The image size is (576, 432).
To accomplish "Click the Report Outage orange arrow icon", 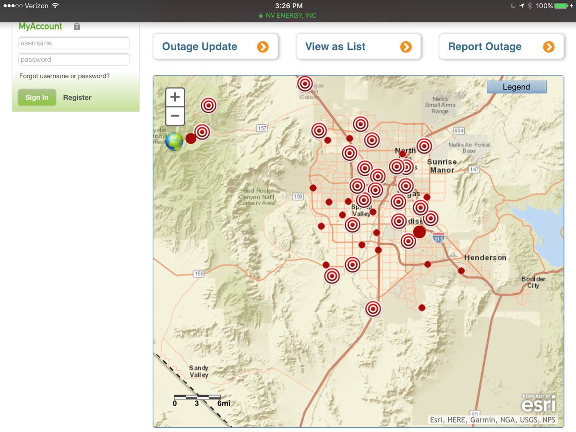I will tap(549, 47).
